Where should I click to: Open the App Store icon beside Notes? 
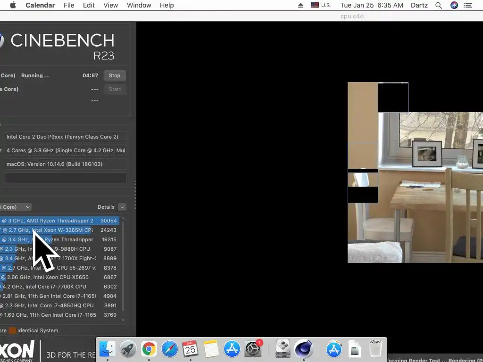232,349
